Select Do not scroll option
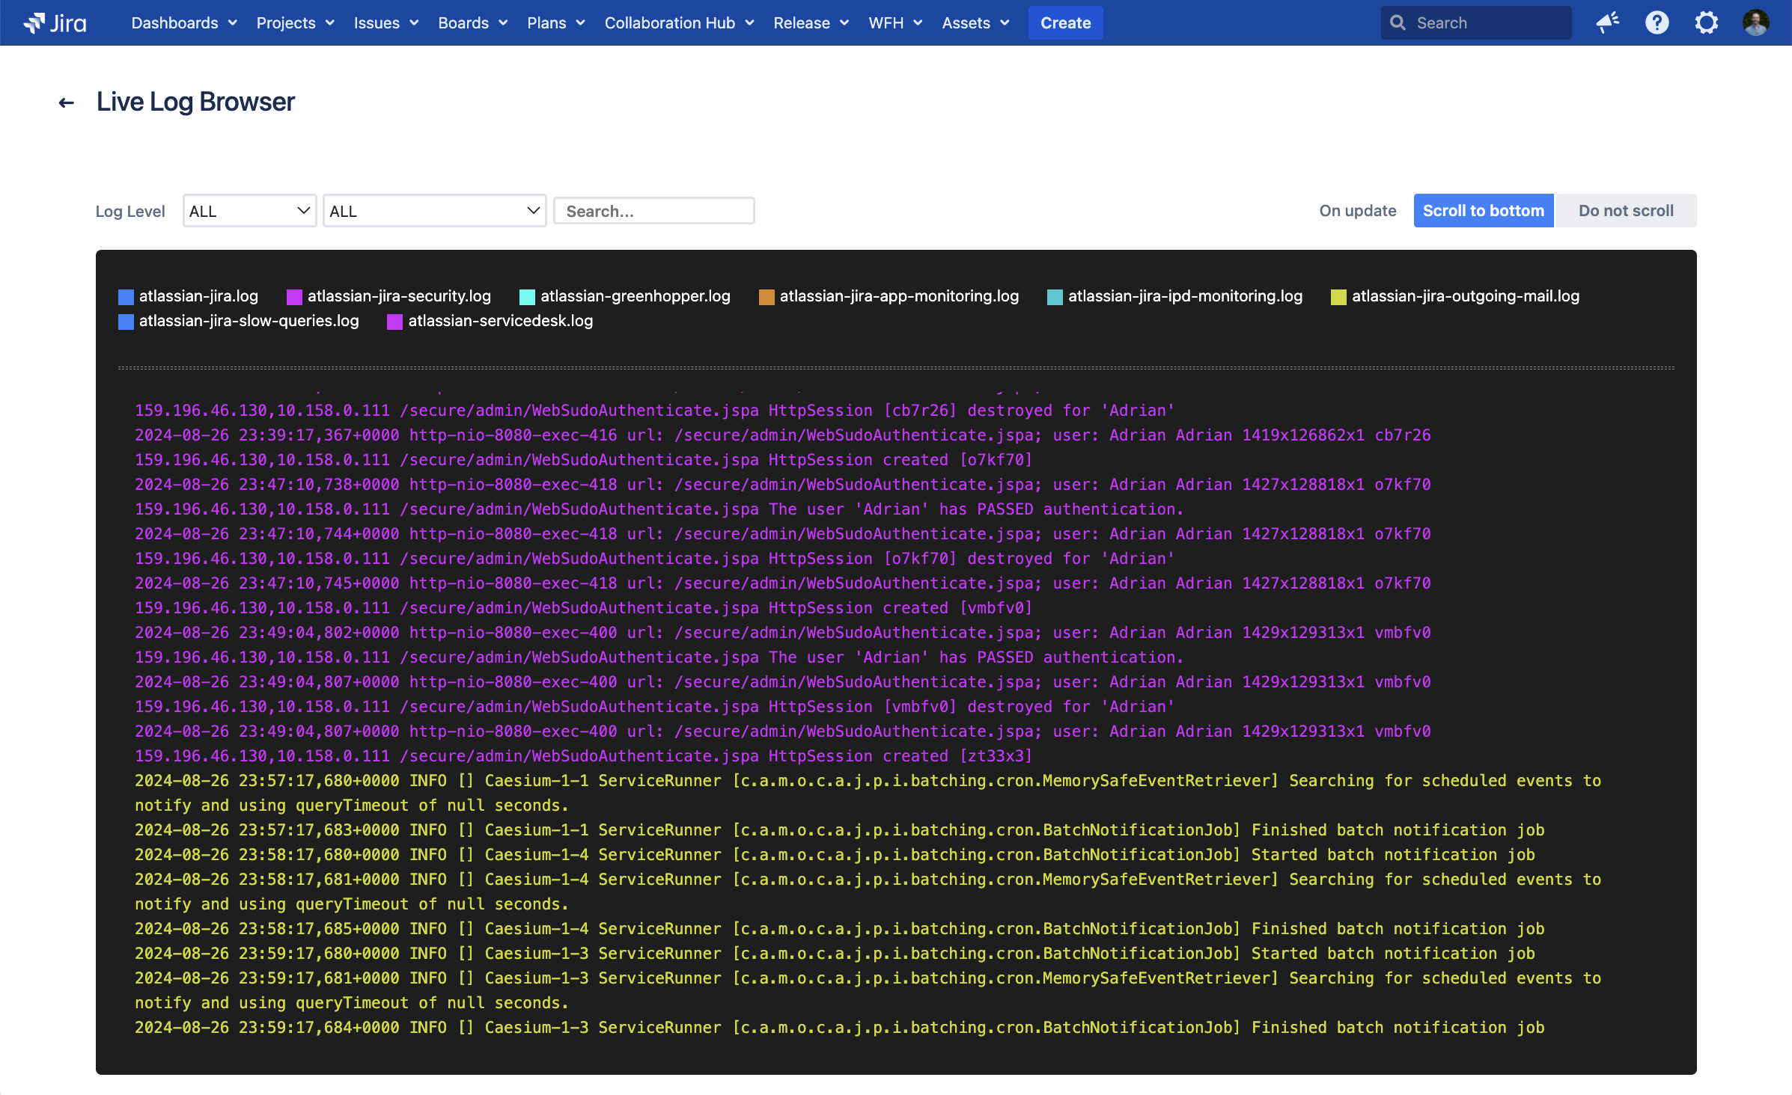This screenshot has height=1095, width=1792. [x=1626, y=211]
